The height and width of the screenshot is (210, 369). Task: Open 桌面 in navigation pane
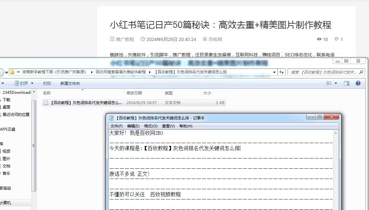tap(6, 107)
